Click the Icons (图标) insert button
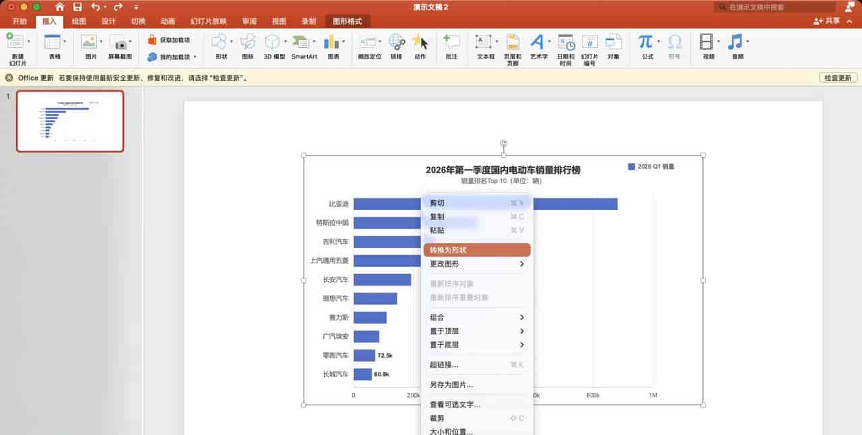Screen dimensions: 862x435 [x=248, y=42]
